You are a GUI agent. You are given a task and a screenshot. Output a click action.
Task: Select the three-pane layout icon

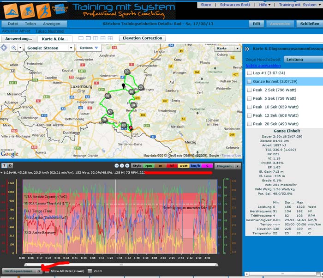103,38
